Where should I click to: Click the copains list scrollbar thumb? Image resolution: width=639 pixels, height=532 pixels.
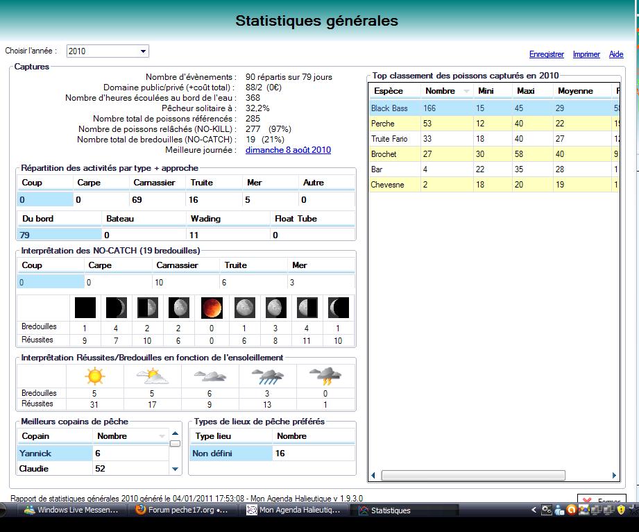point(175,444)
